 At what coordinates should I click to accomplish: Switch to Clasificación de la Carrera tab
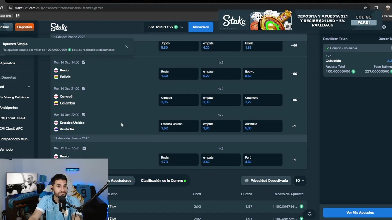[163, 181]
